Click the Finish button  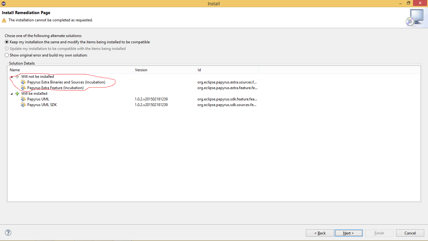pos(379,233)
